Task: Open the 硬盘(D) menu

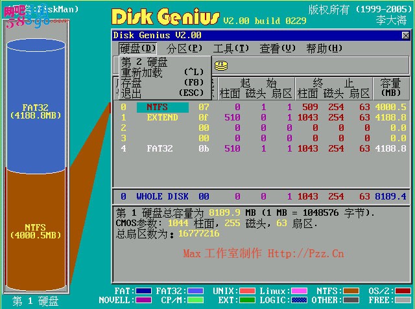Action: [x=137, y=49]
